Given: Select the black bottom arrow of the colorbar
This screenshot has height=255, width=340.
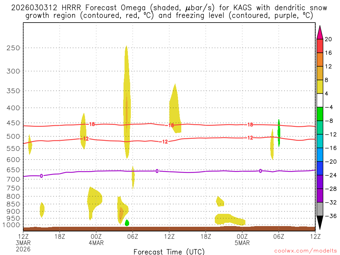Looking at the screenshot, I should (320, 223).
